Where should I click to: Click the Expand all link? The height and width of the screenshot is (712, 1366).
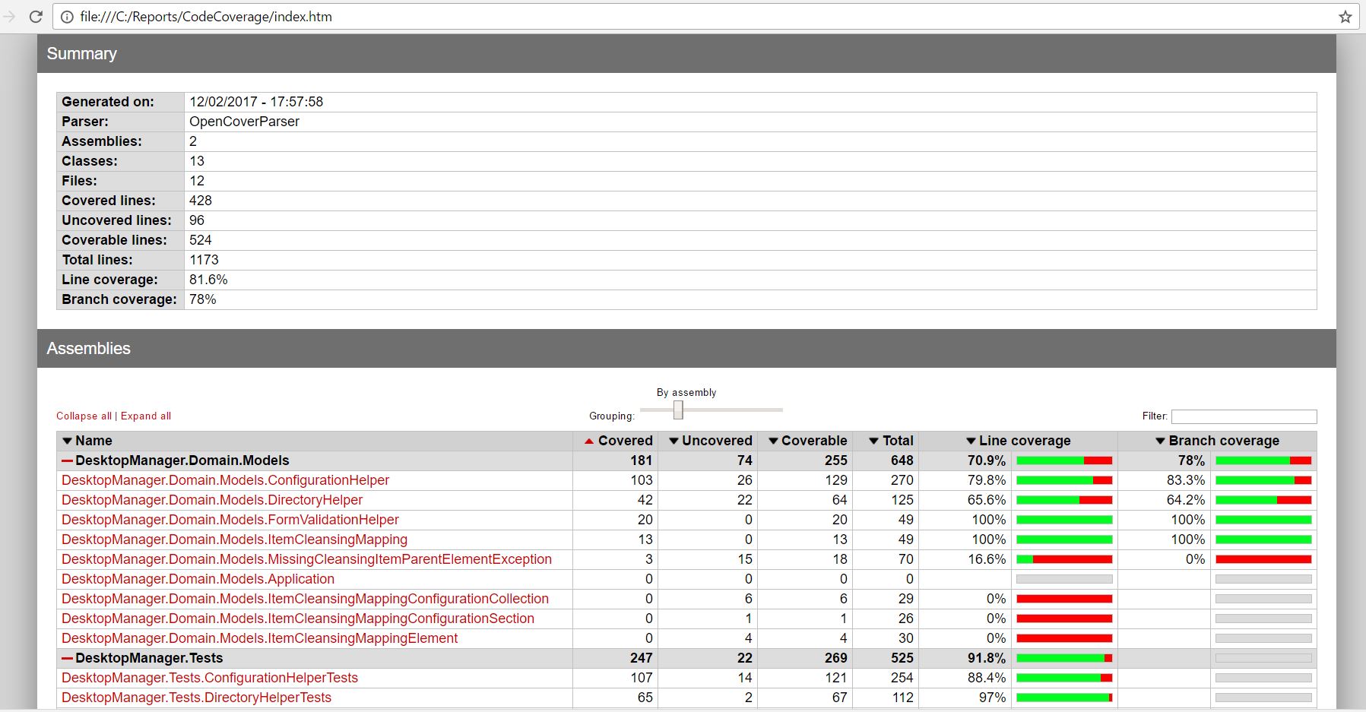[146, 416]
